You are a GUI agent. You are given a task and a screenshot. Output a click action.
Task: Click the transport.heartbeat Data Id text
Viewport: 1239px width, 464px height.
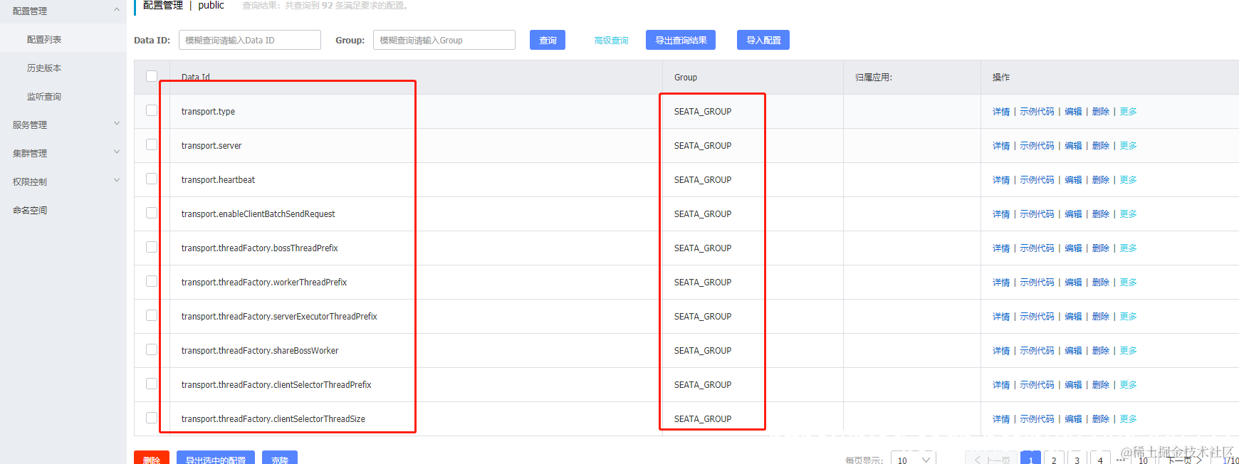218,180
